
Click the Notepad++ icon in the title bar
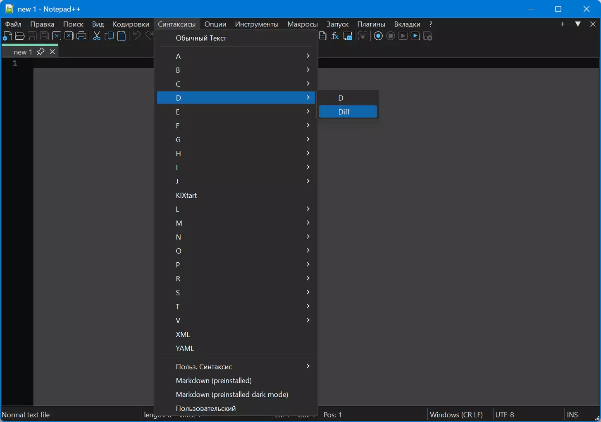click(9, 9)
